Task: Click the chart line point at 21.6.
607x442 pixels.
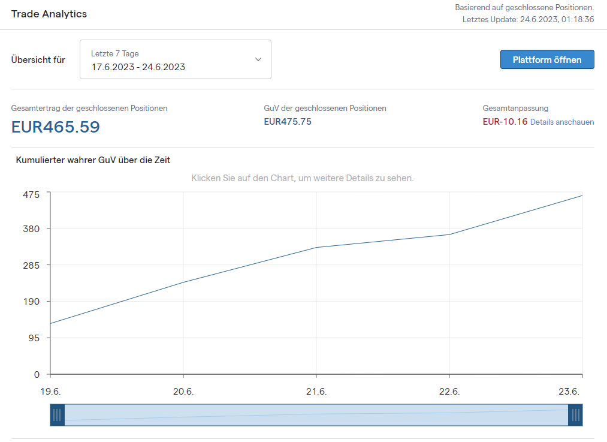Action: click(316, 247)
